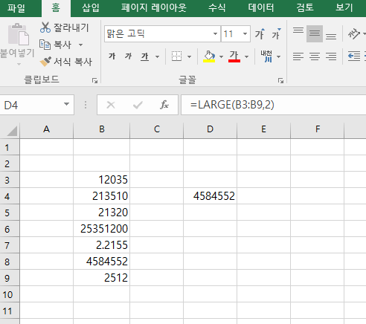Click the Cut scissors button
366x324 pixels.
tap(64, 27)
